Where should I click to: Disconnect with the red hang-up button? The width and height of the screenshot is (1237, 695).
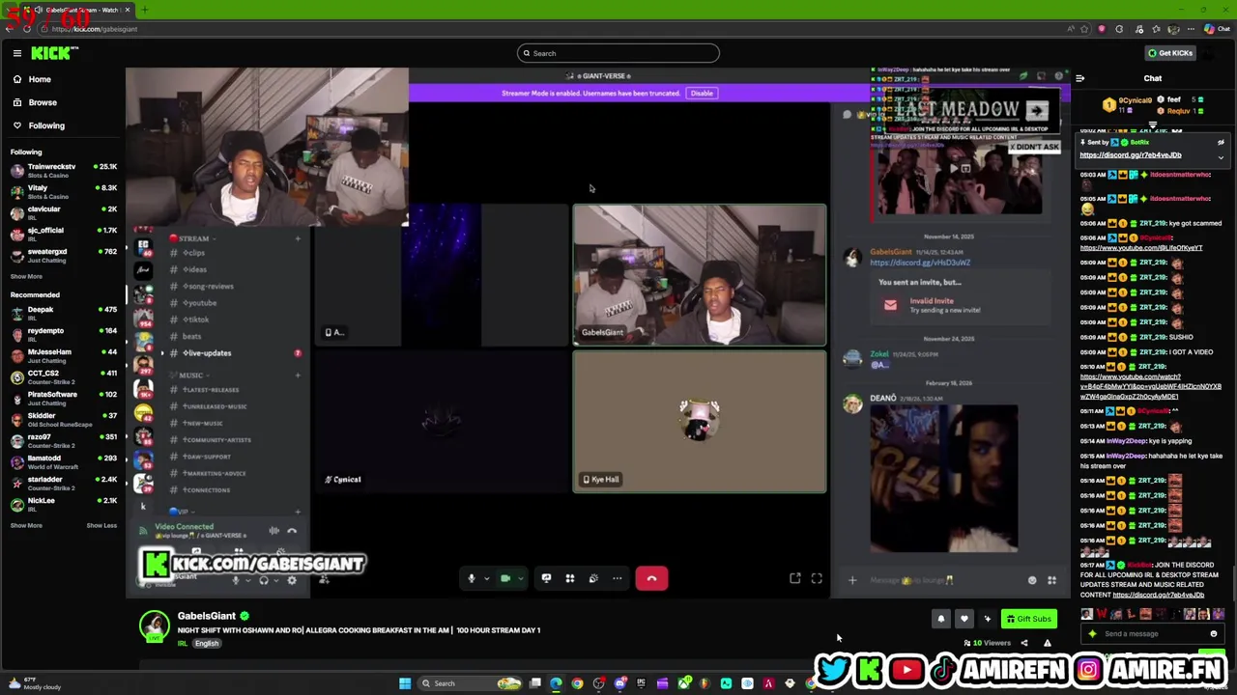(651, 578)
